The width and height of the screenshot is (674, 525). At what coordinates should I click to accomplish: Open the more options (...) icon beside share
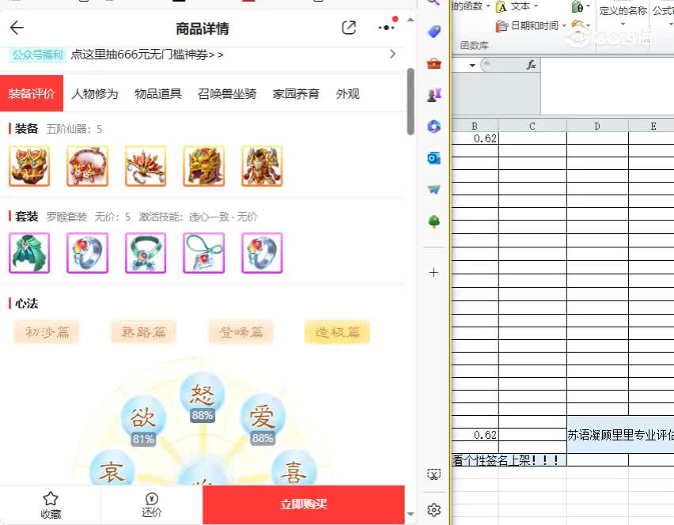coord(385,27)
